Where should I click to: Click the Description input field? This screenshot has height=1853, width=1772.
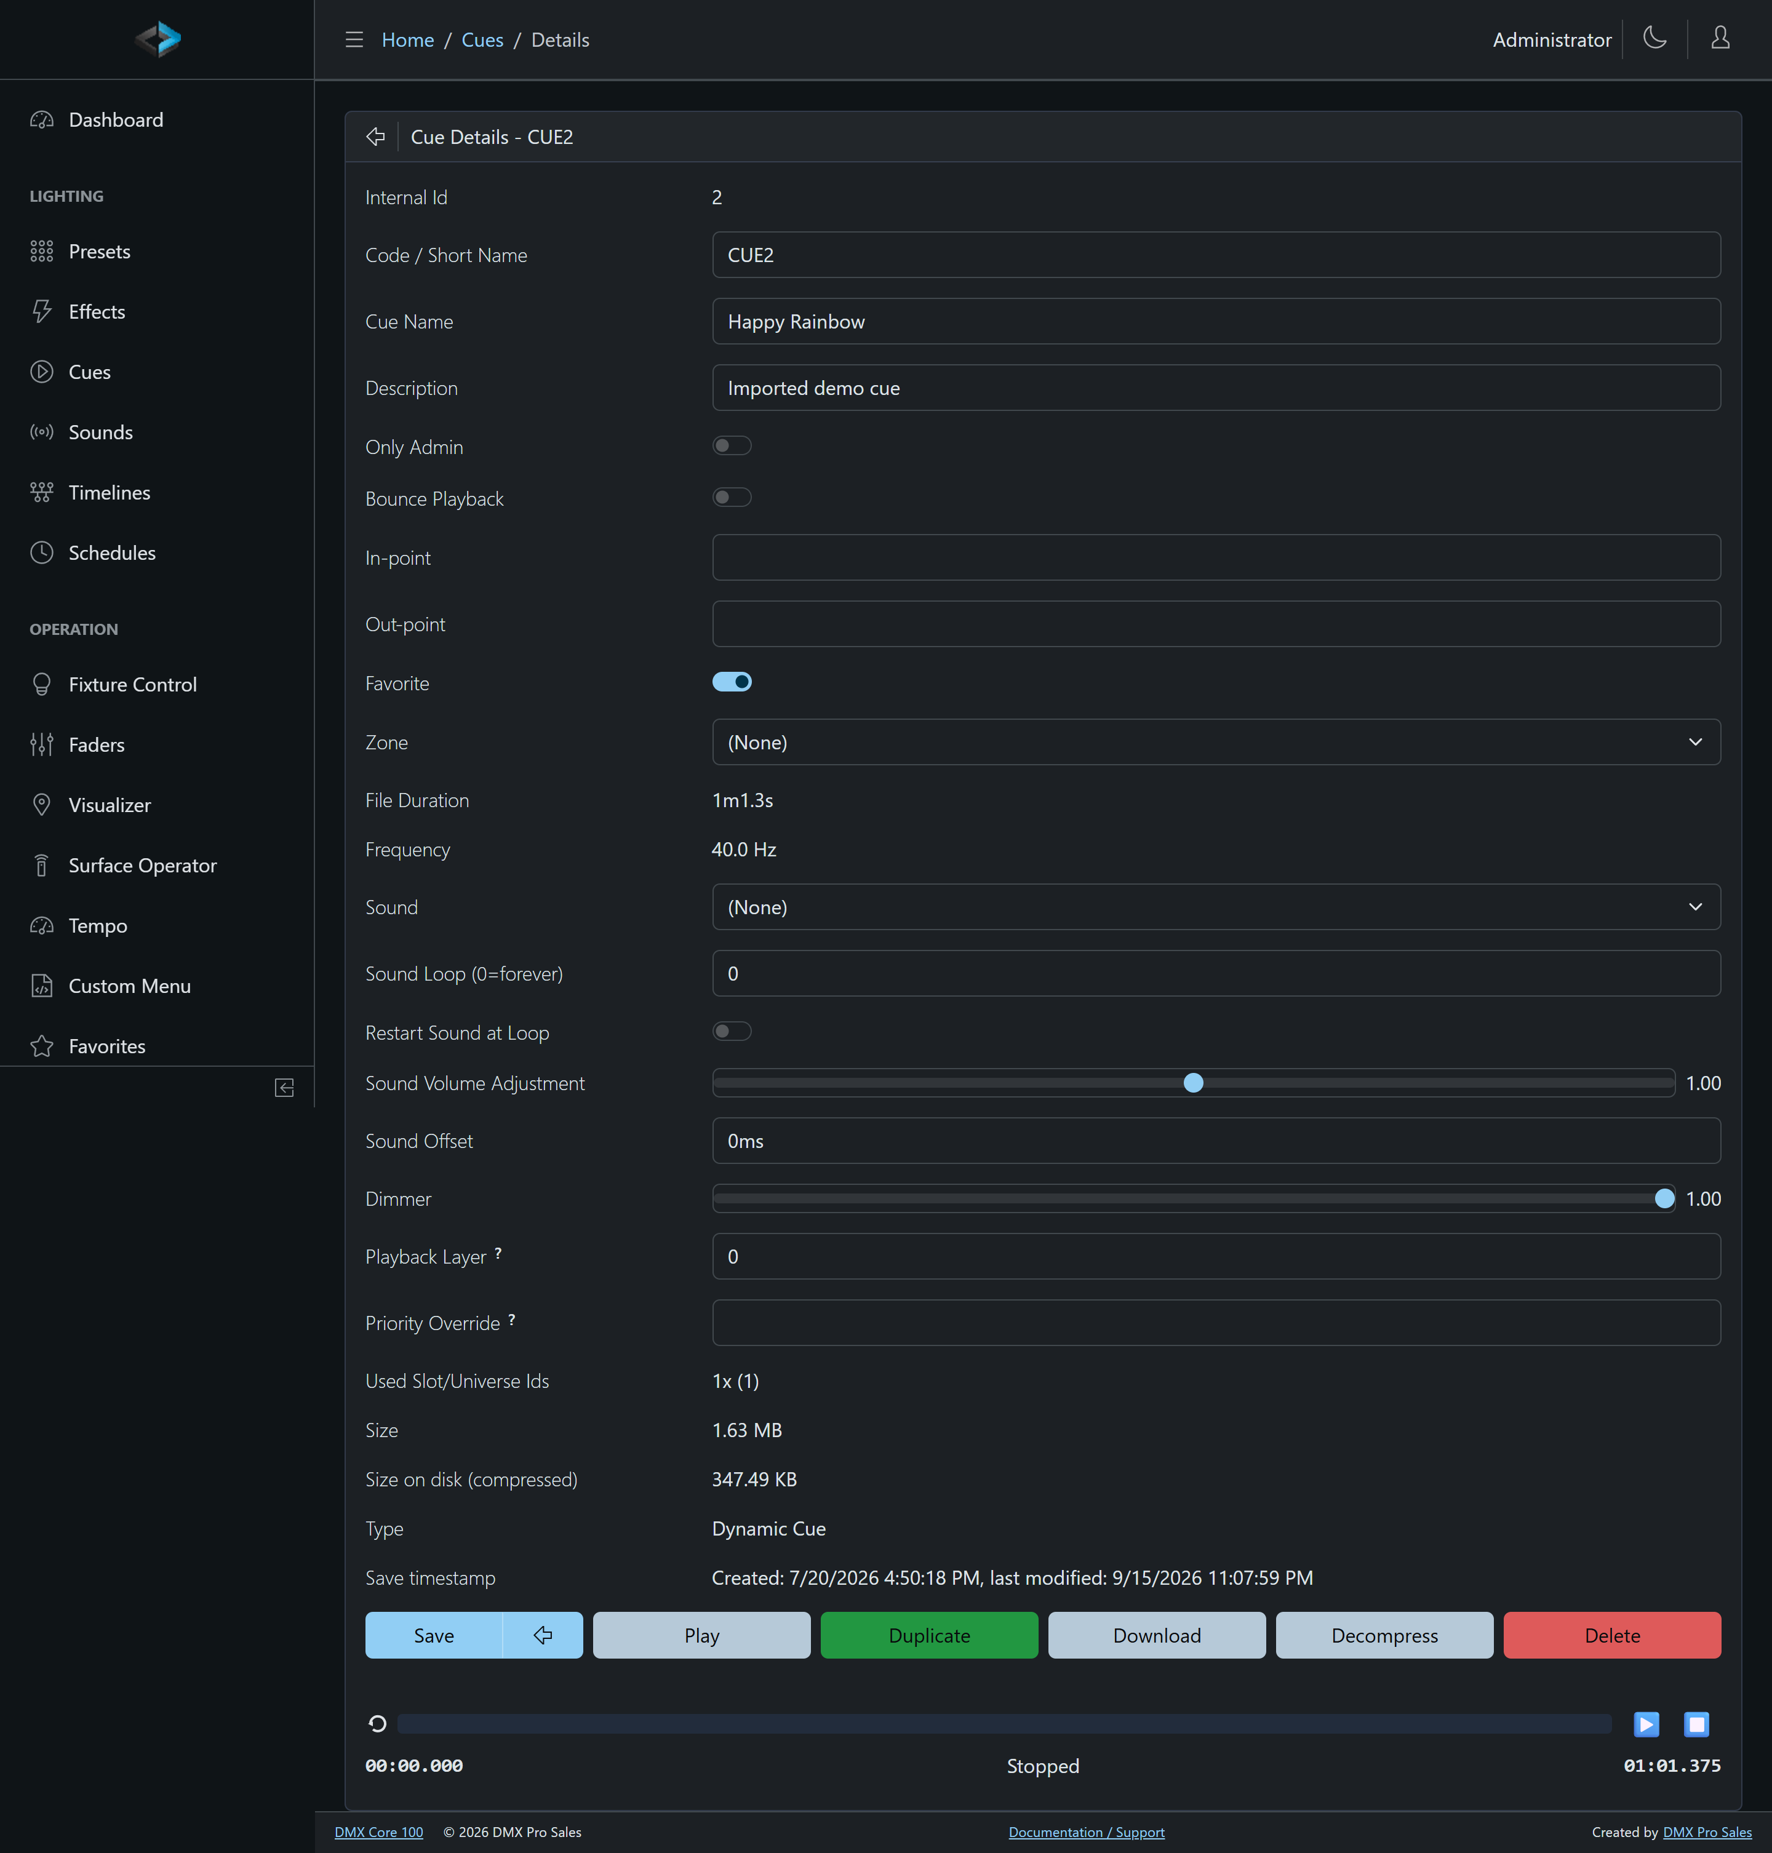pyautogui.click(x=1216, y=388)
